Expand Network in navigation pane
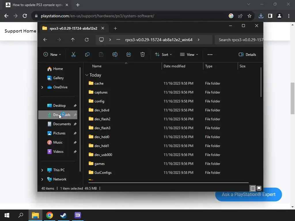295x221 pixels. coord(42,179)
